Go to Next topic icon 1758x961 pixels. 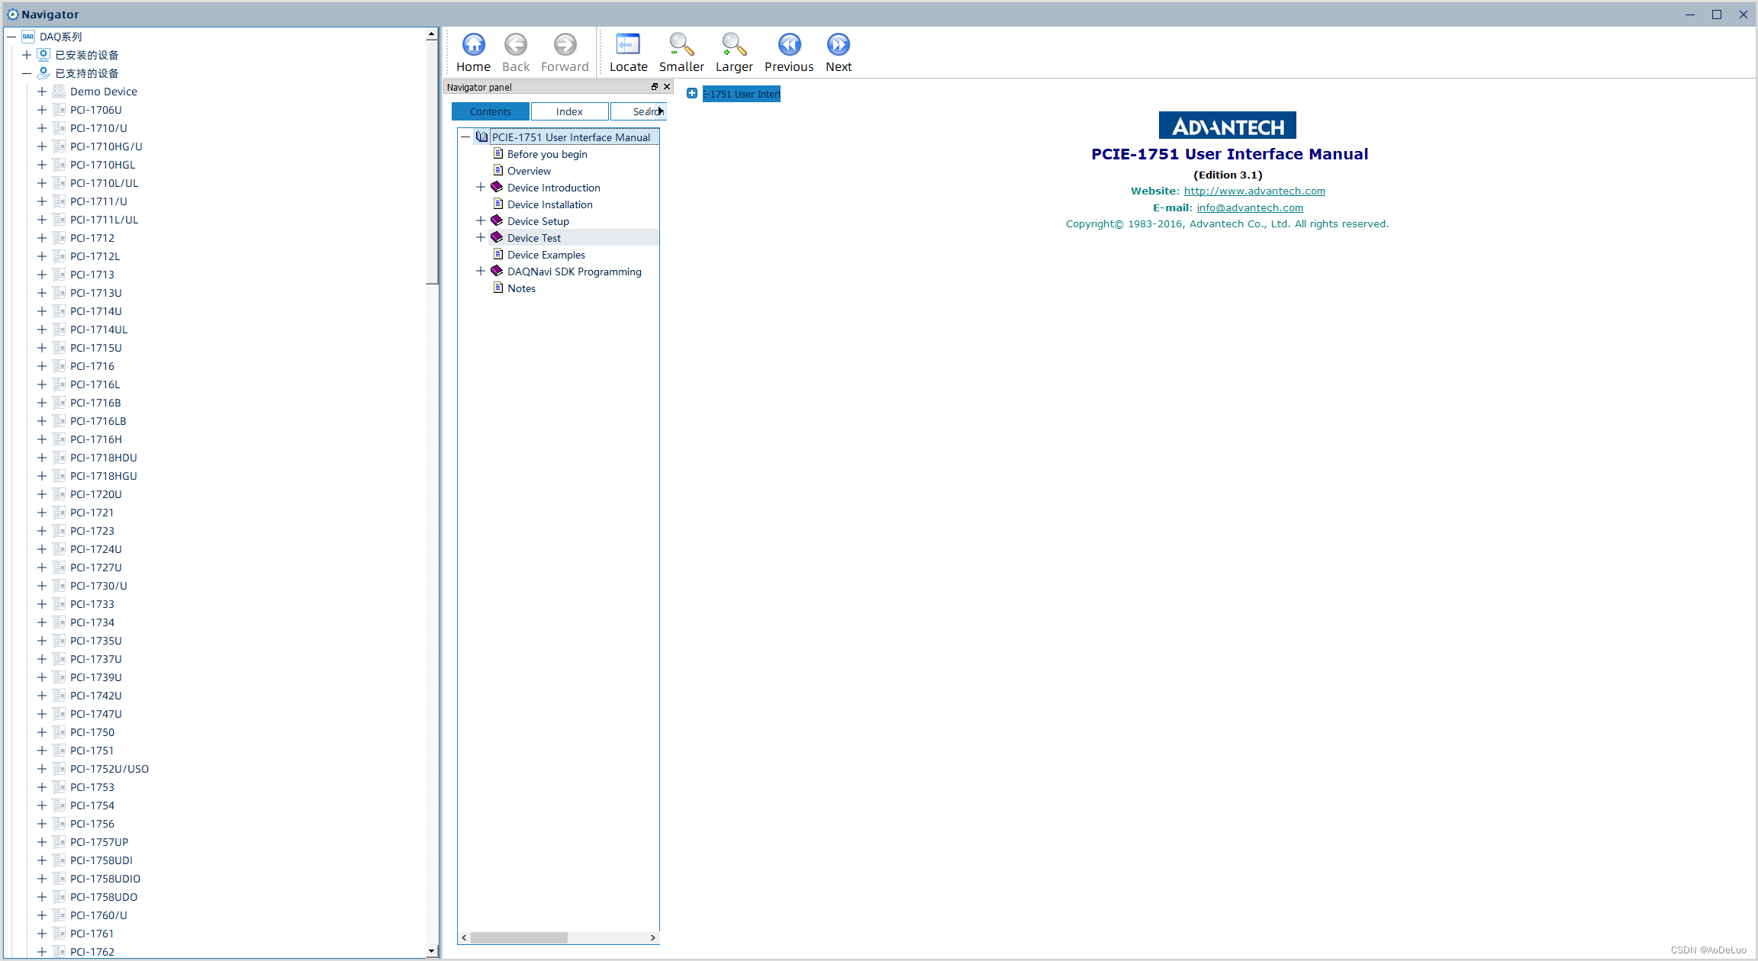838,45
